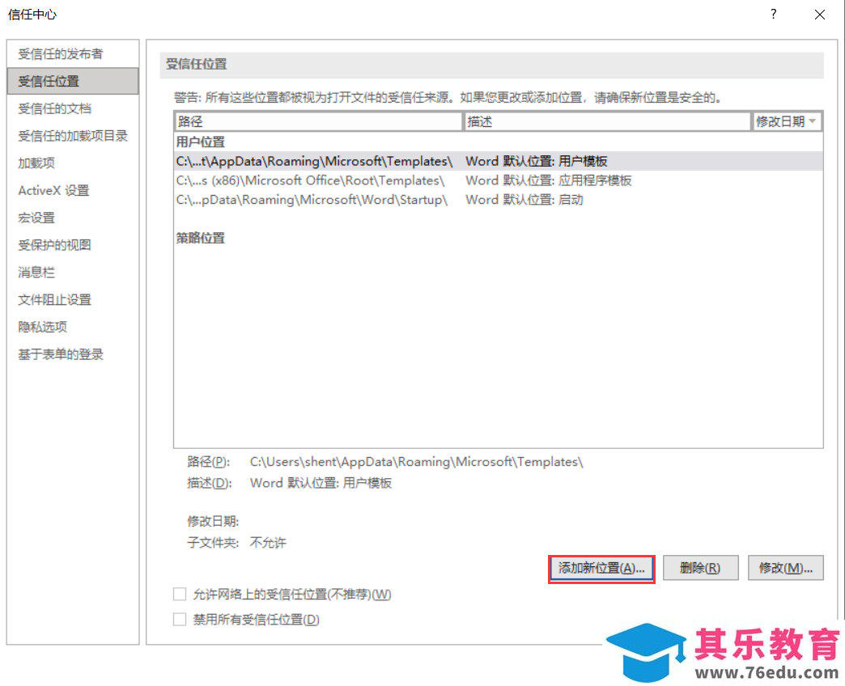Select the Word\Startup\ location row
This screenshot has height=686, width=845.
(499, 200)
